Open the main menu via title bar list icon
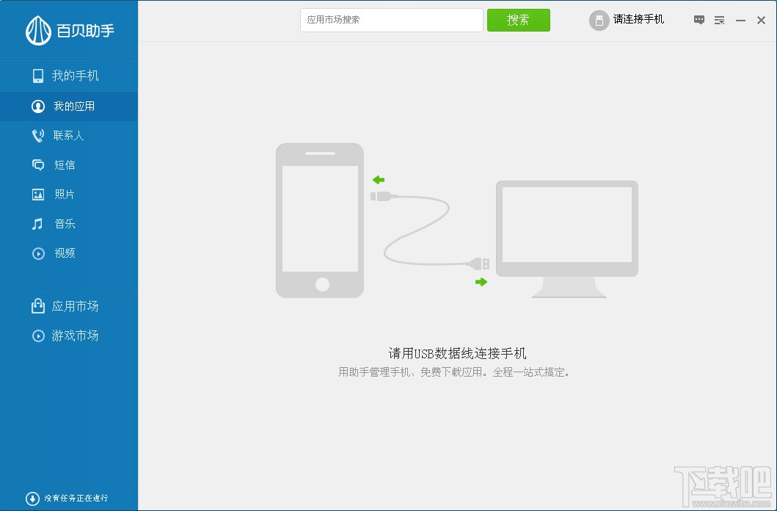777x511 pixels. (x=719, y=20)
